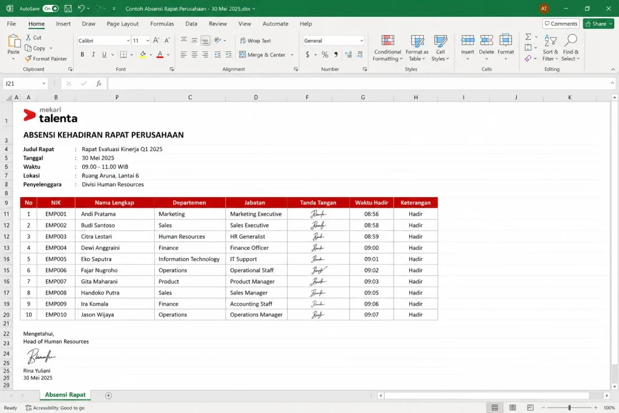Apply the yellow fill color bucket

pos(143,54)
